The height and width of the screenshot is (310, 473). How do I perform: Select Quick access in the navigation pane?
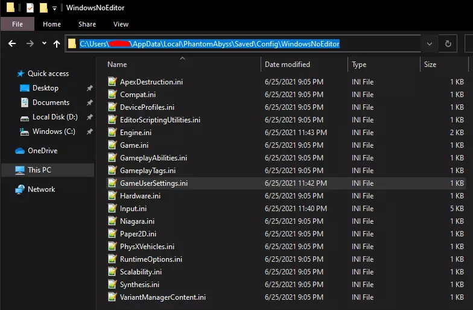click(48, 74)
